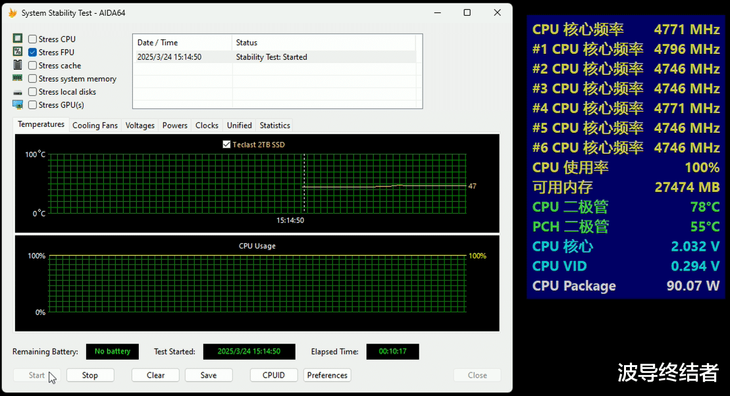730x396 pixels.
Task: Enable the Stress GPU(s) checkbox
Action: [x=33, y=105]
